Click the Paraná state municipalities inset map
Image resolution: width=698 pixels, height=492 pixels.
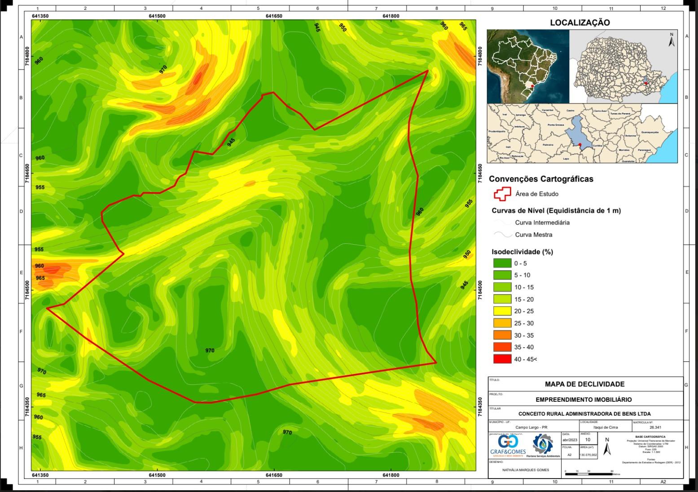(x=623, y=66)
